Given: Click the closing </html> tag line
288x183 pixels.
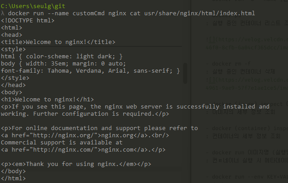Looking at the screenshot, I should pos(13,178).
